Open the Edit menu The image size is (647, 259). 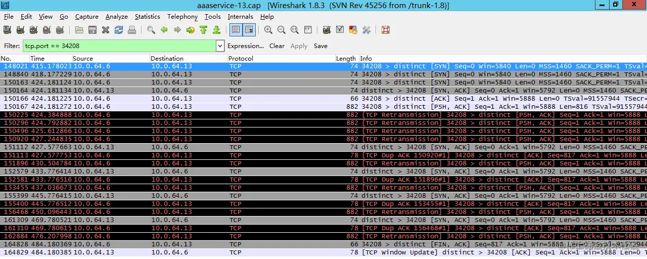(26, 17)
